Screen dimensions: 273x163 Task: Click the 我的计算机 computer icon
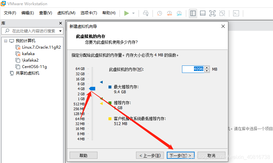[x=12, y=41]
